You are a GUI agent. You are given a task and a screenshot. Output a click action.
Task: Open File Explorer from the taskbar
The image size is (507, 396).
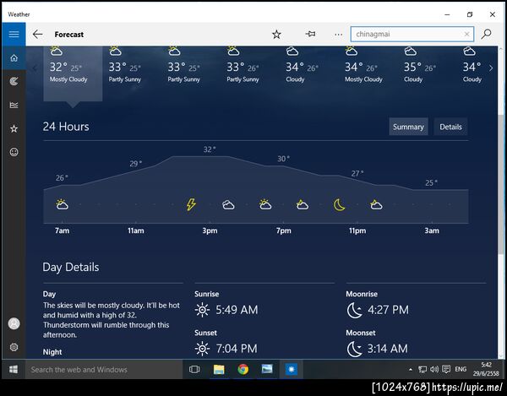219,369
